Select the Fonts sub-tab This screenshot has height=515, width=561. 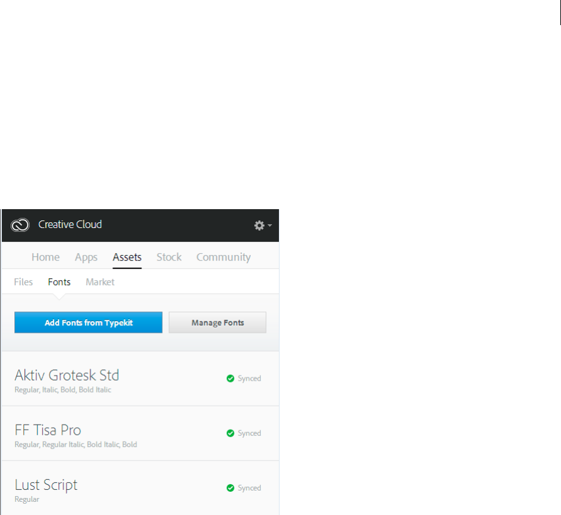(x=59, y=282)
